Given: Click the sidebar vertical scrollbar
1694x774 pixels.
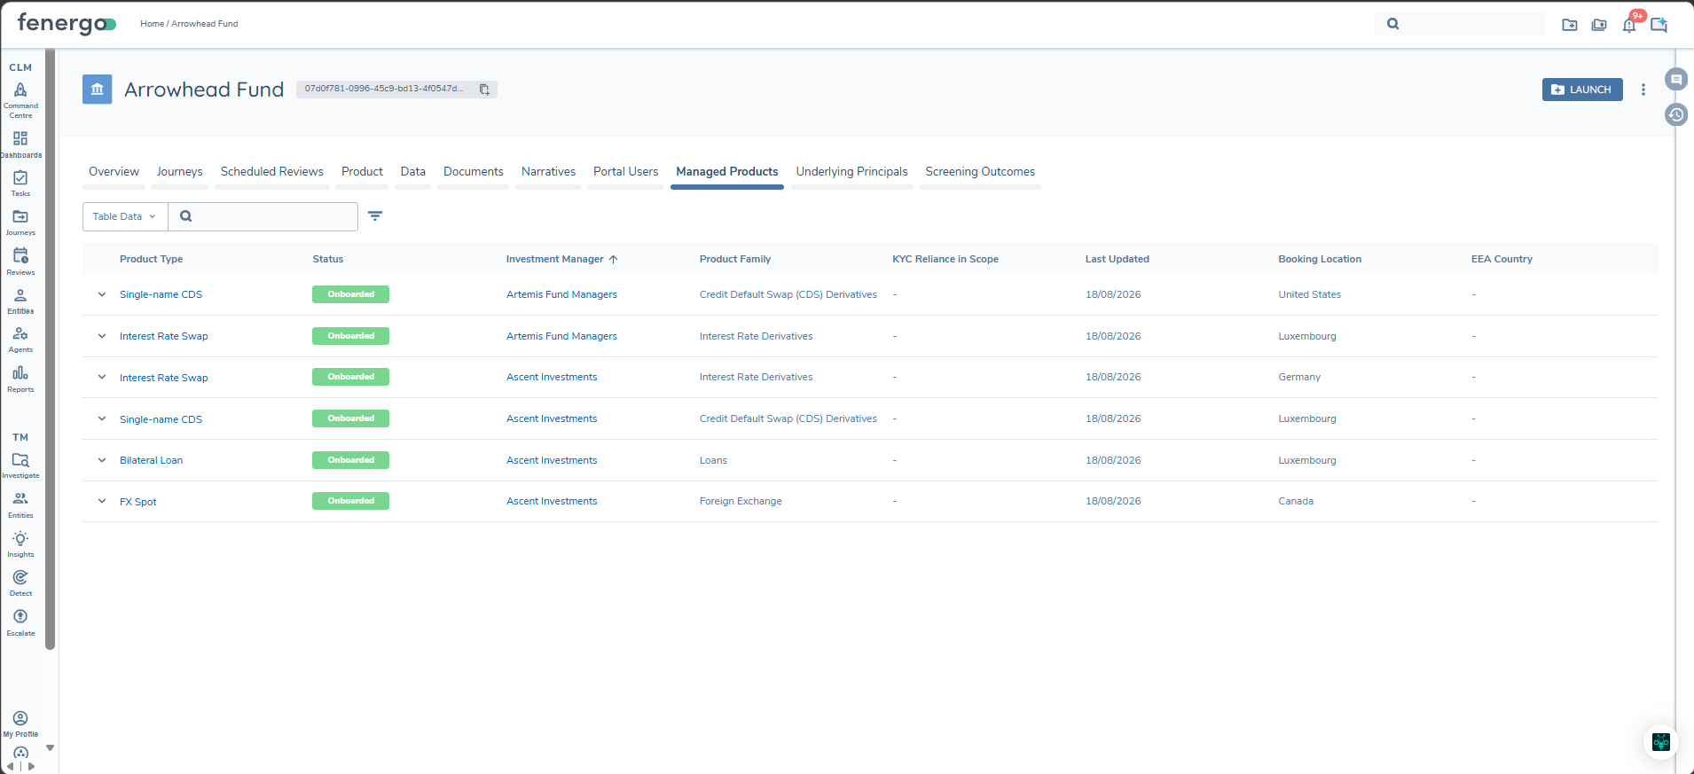Looking at the screenshot, I should pos(51,350).
